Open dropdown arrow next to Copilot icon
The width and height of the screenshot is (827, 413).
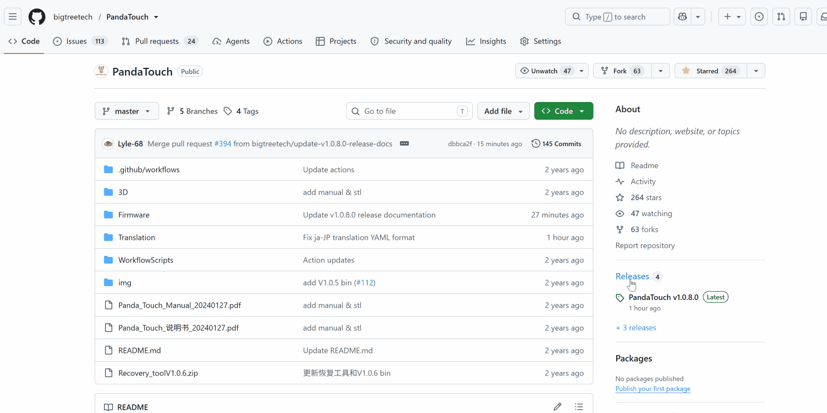point(698,17)
